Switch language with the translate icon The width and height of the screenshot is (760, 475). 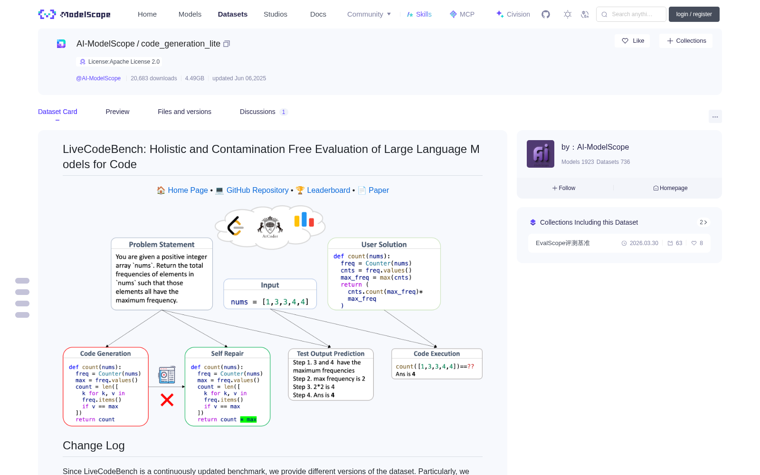(585, 14)
